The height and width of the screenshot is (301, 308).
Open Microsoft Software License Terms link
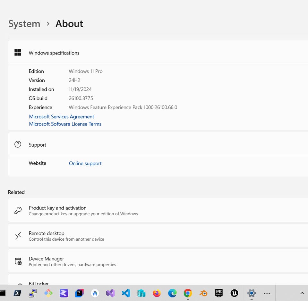[x=65, y=124]
